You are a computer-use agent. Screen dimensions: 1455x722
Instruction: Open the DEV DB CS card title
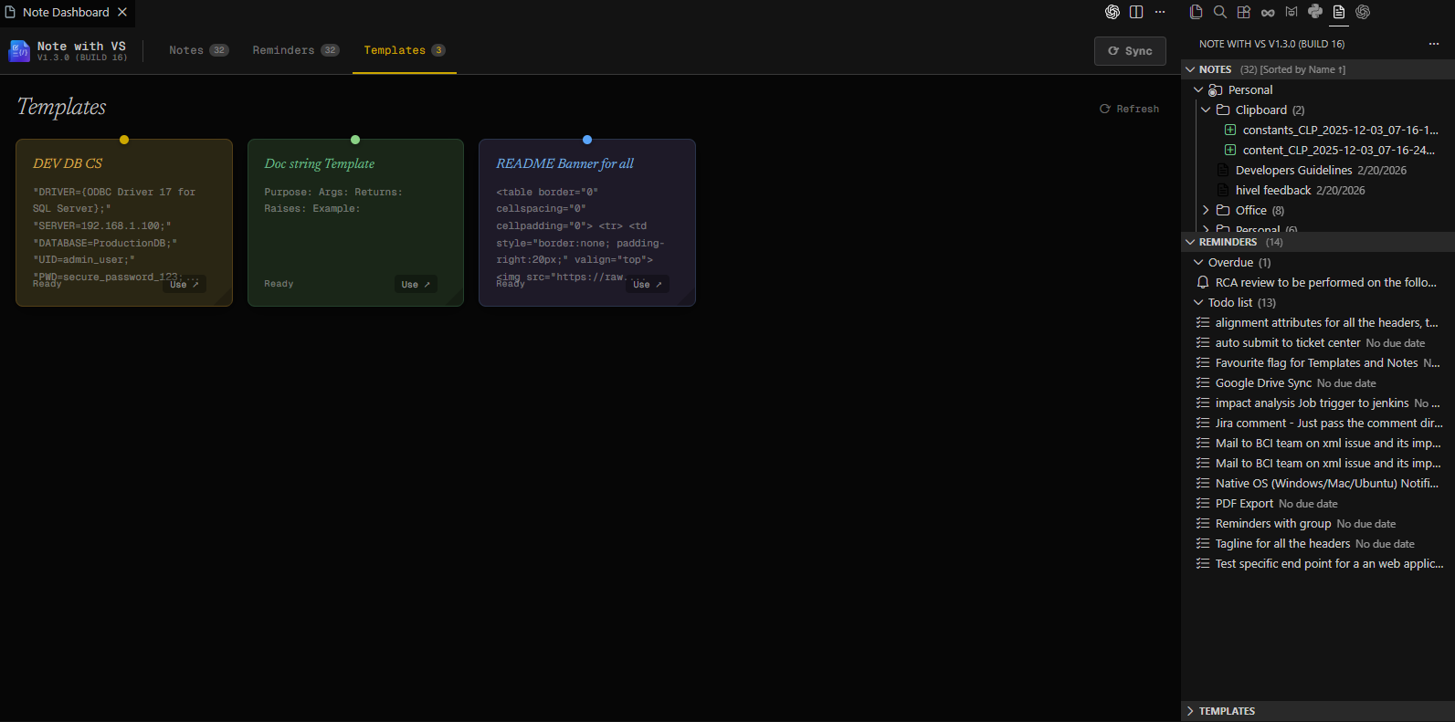coord(68,163)
